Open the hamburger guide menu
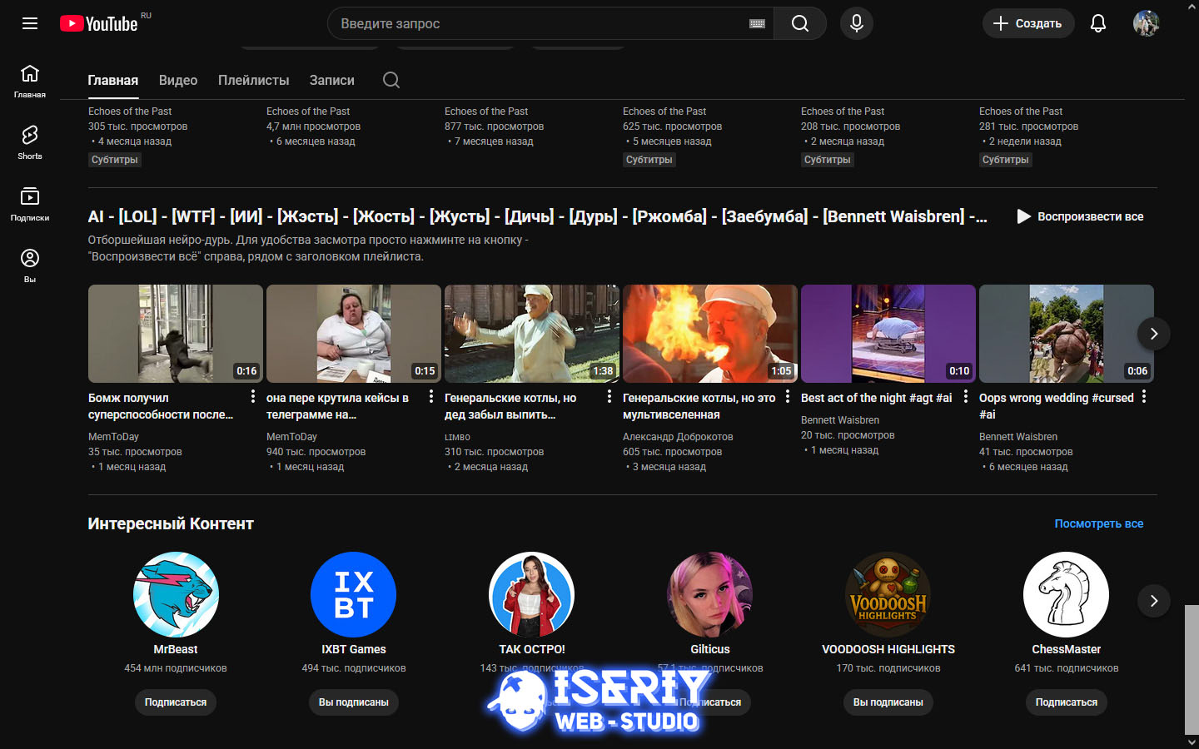The image size is (1199, 749). 30,23
